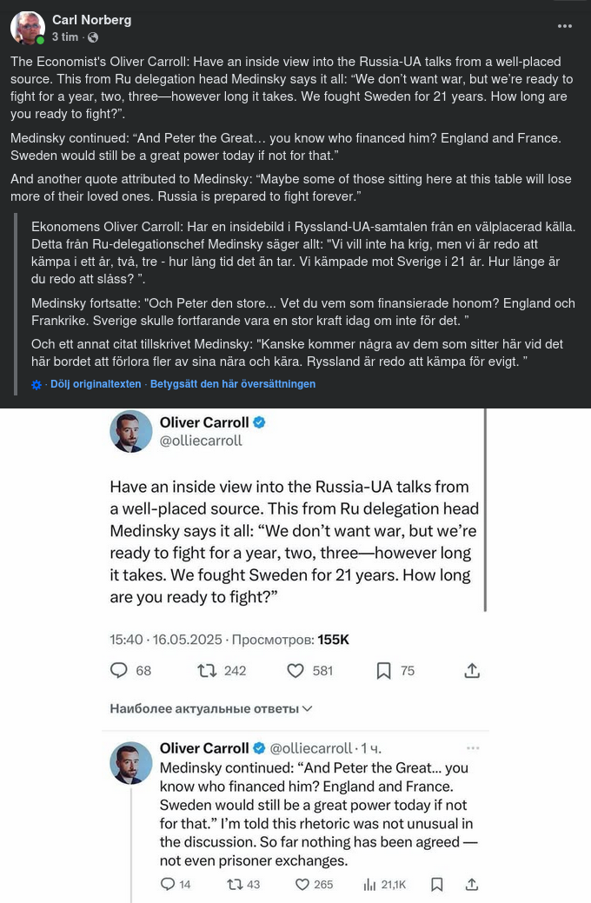Toggle the retweet on the reply showing 43
This screenshot has height=903, width=591.
(x=235, y=884)
